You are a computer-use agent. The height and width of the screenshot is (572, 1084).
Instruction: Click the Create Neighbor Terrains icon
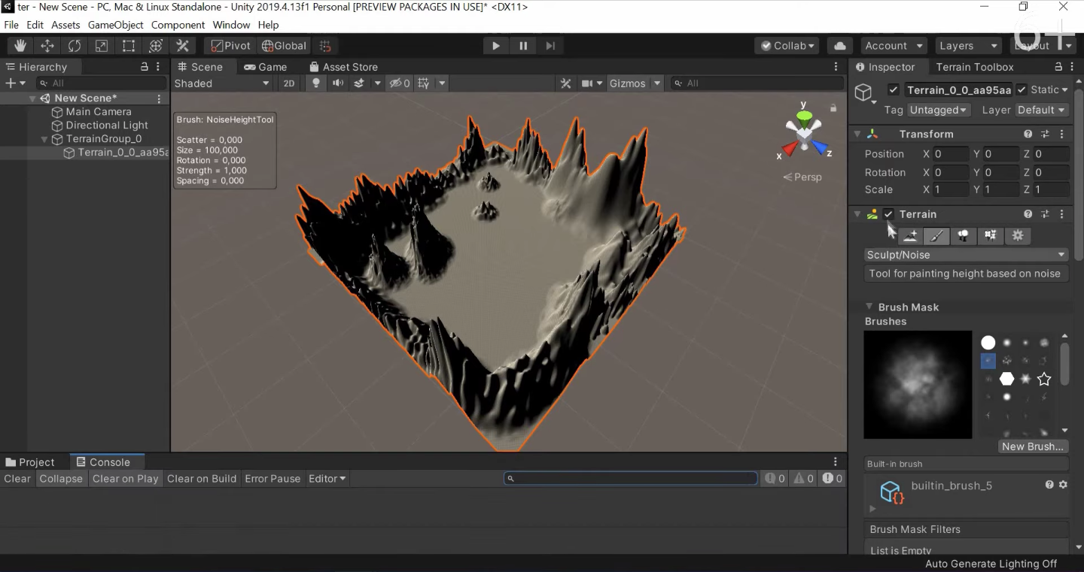pos(909,236)
